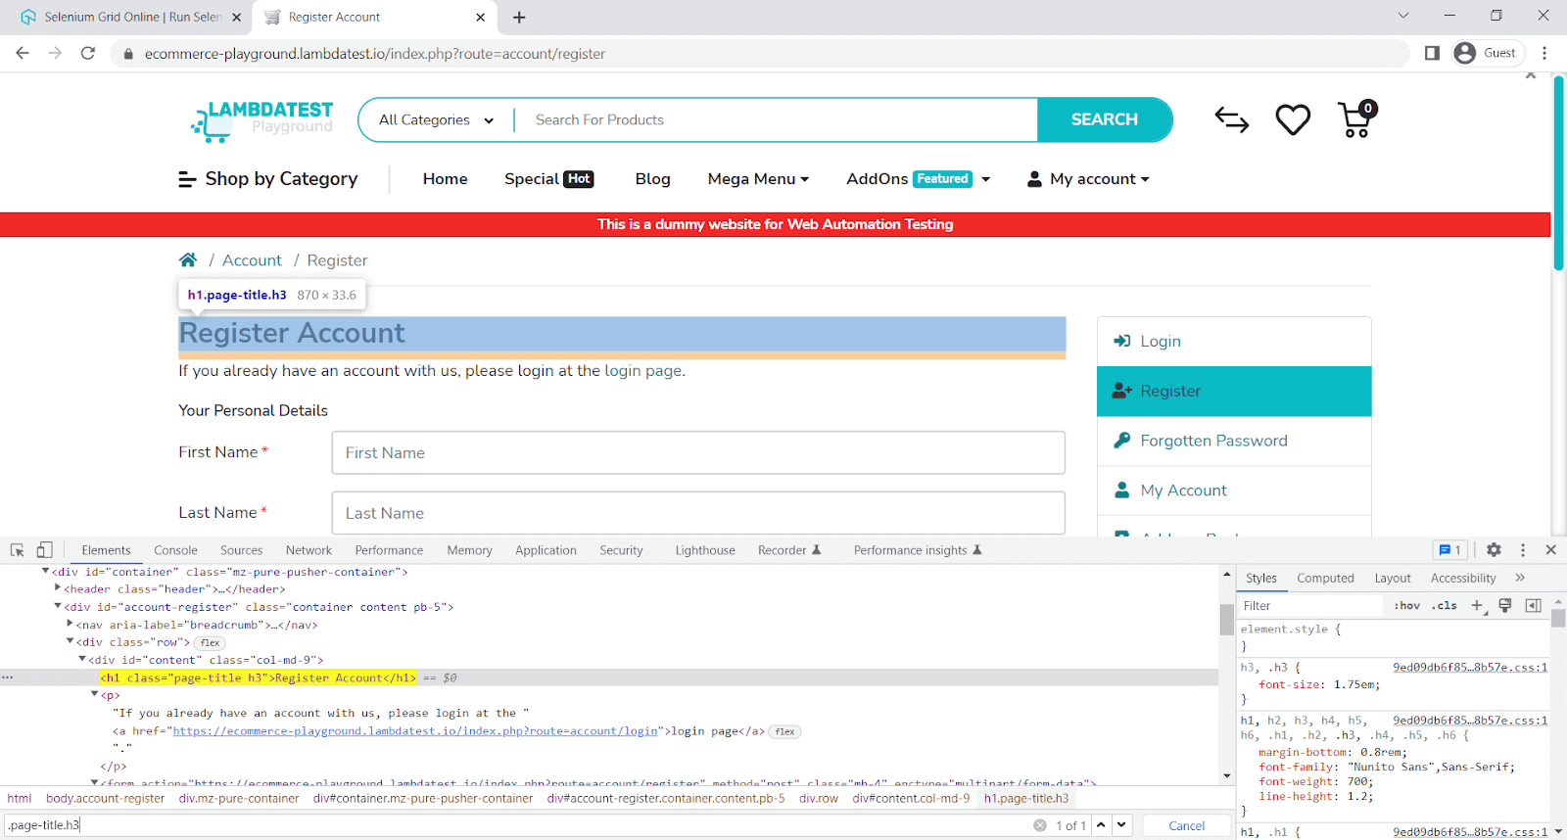Click the Search For Products field

tap(776, 119)
